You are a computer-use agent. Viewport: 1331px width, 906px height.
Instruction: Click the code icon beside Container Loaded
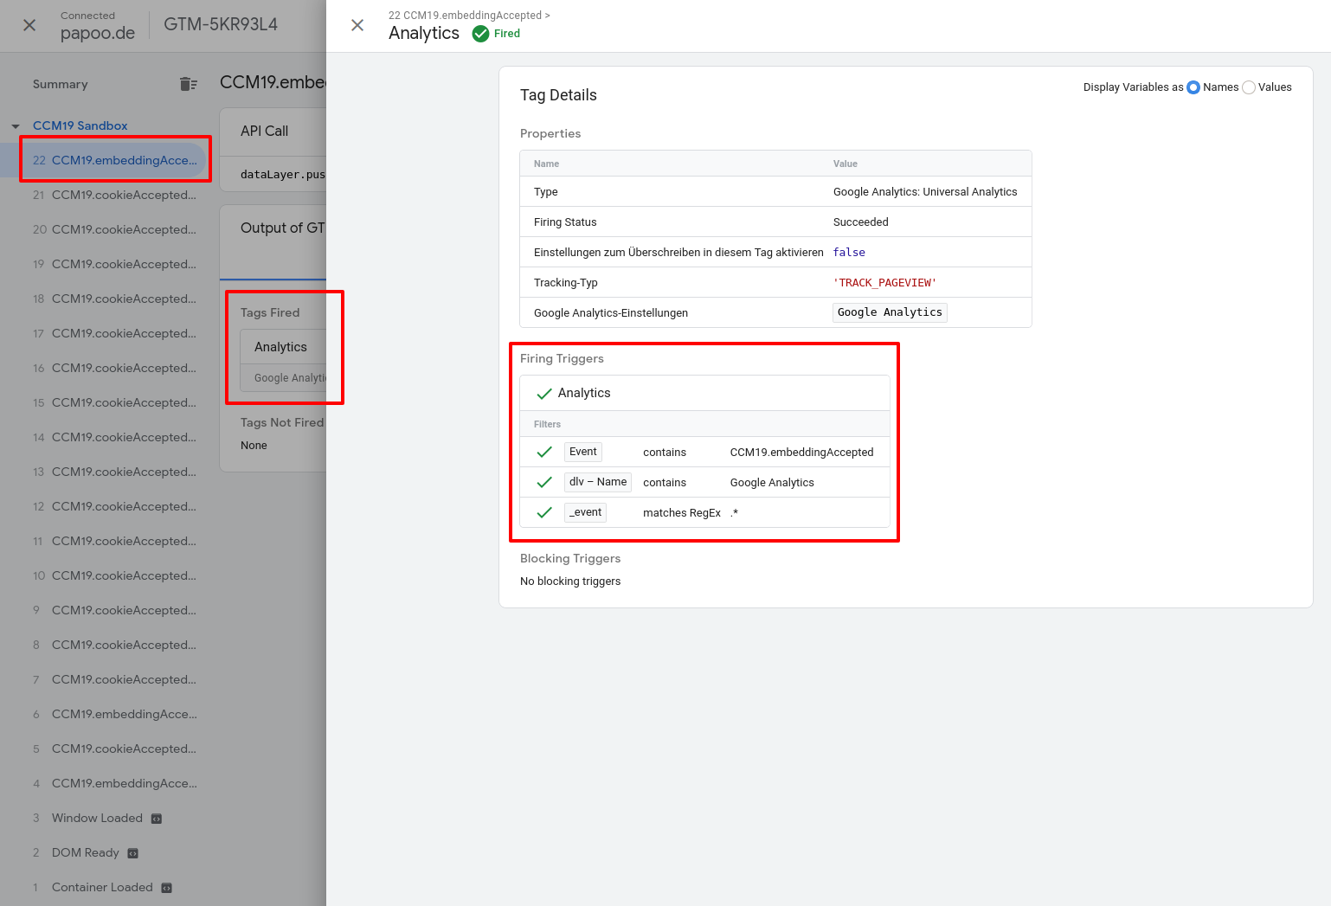tap(167, 888)
